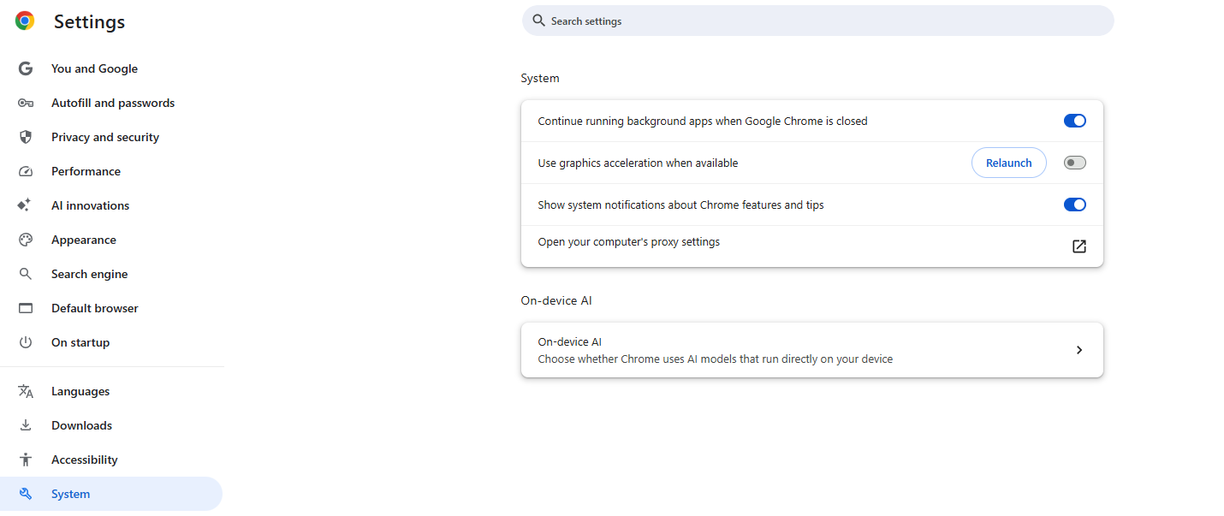Click the wrench icon for System

[26, 494]
